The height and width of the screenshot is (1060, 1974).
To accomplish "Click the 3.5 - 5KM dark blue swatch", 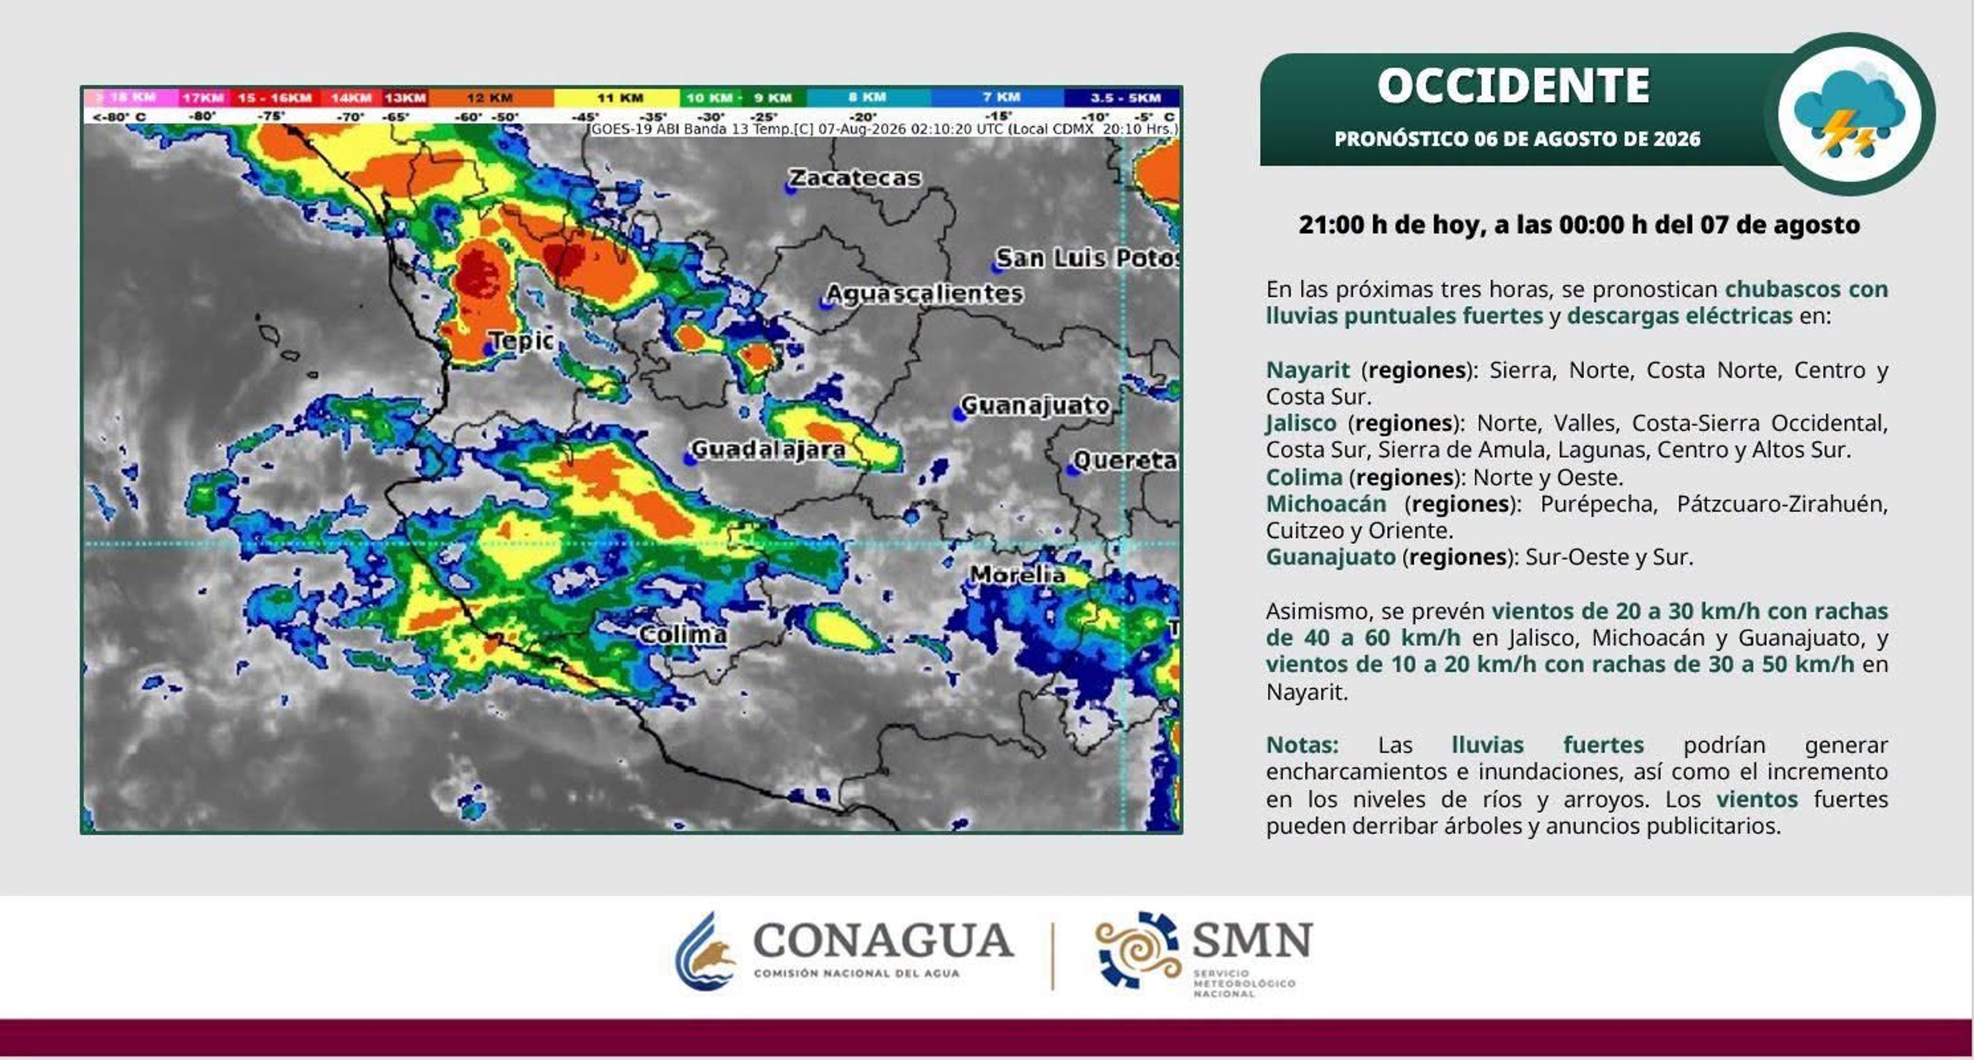I will click(1123, 97).
